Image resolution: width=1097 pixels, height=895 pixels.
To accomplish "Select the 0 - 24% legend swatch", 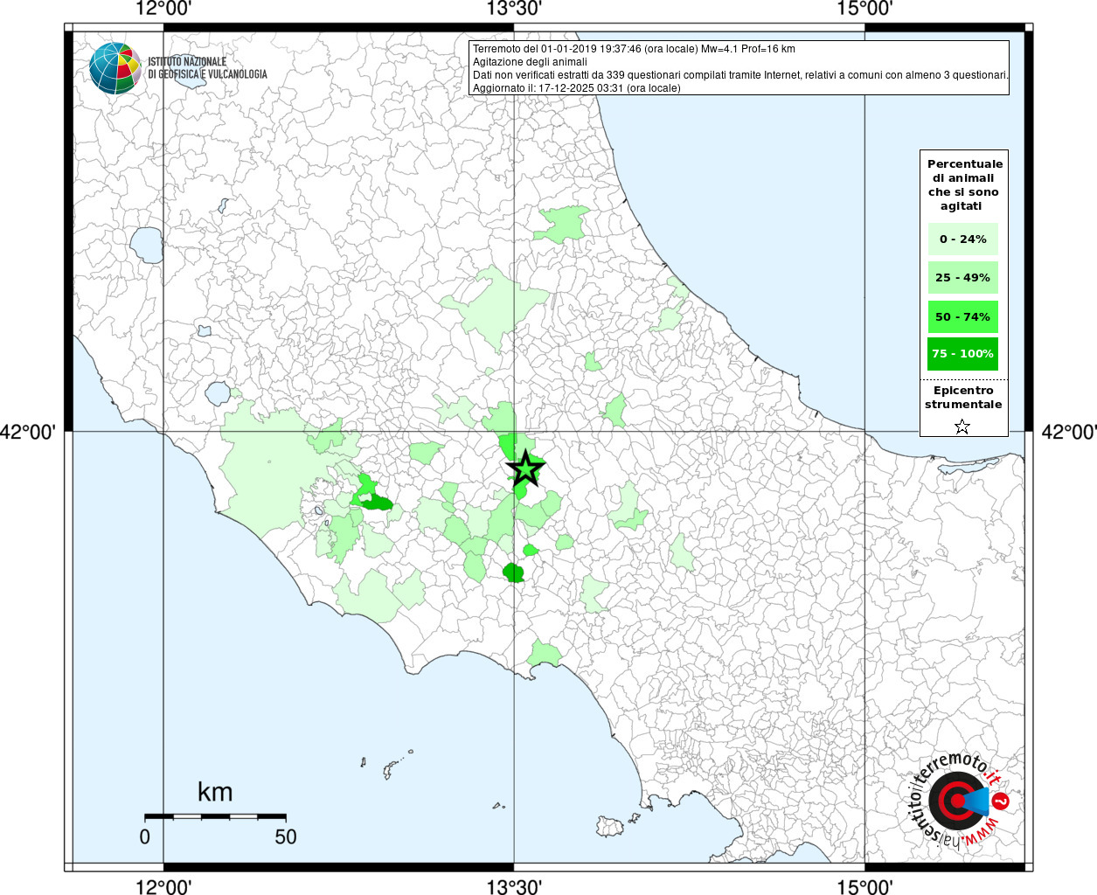I will pyautogui.click(x=962, y=239).
